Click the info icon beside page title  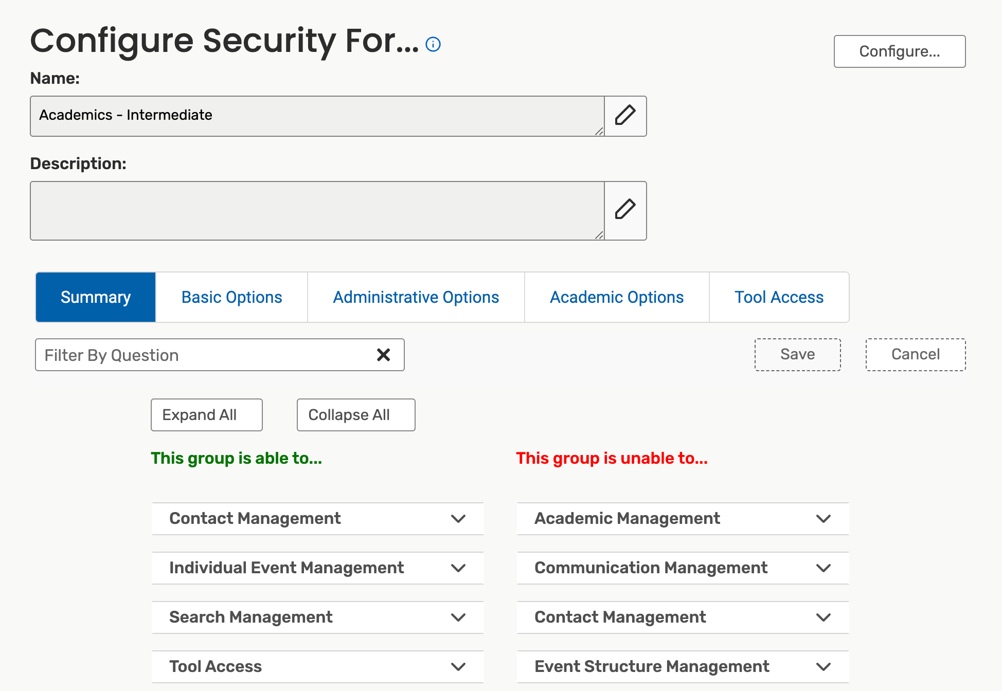[x=433, y=45]
